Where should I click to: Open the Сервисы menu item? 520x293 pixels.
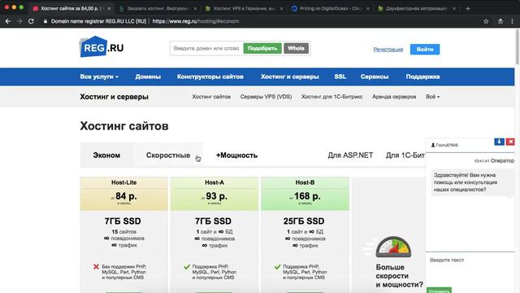375,77
